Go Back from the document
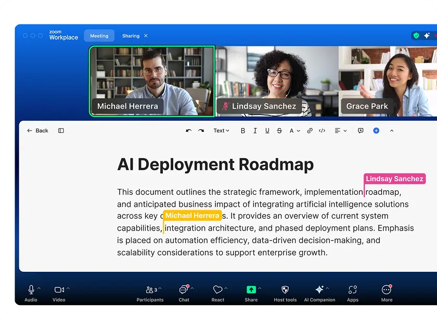Screen dimensions: 437x328 pyautogui.click(x=37, y=131)
